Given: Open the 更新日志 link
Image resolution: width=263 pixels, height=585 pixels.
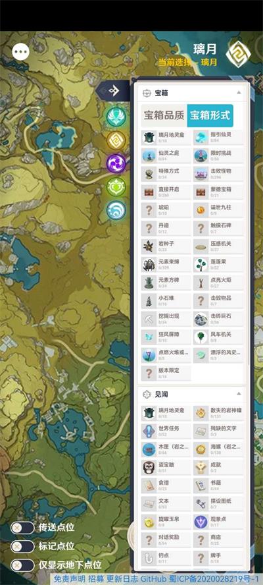Looking at the screenshot, I should pos(122,579).
